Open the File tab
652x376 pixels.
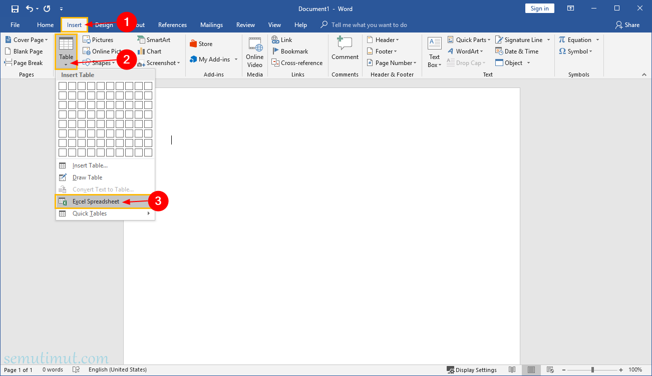click(x=15, y=25)
